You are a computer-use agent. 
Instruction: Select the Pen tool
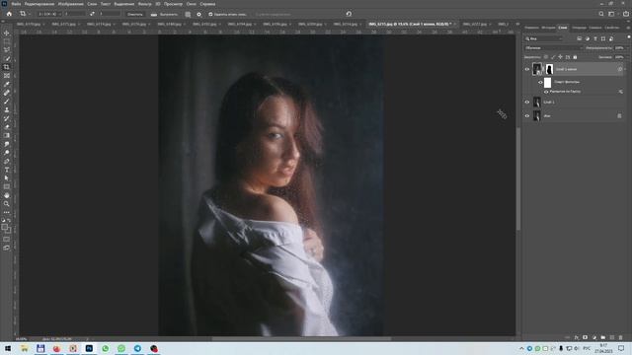(7, 162)
